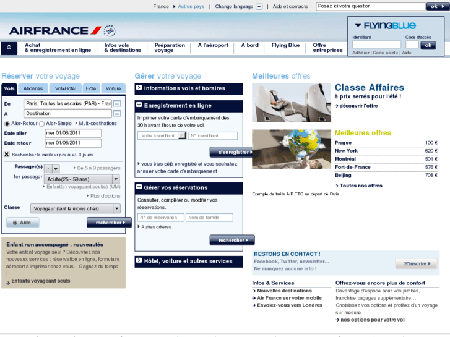Viewport: 450px width, 337px height.
Task: Click the N° de réservation field
Action: click(x=161, y=218)
